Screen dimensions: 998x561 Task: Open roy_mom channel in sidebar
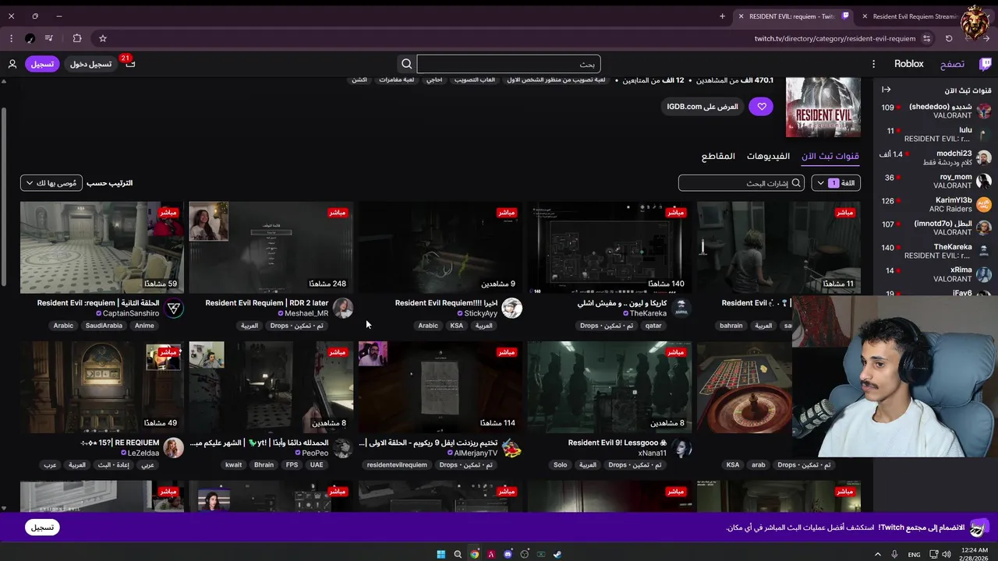tap(936, 181)
